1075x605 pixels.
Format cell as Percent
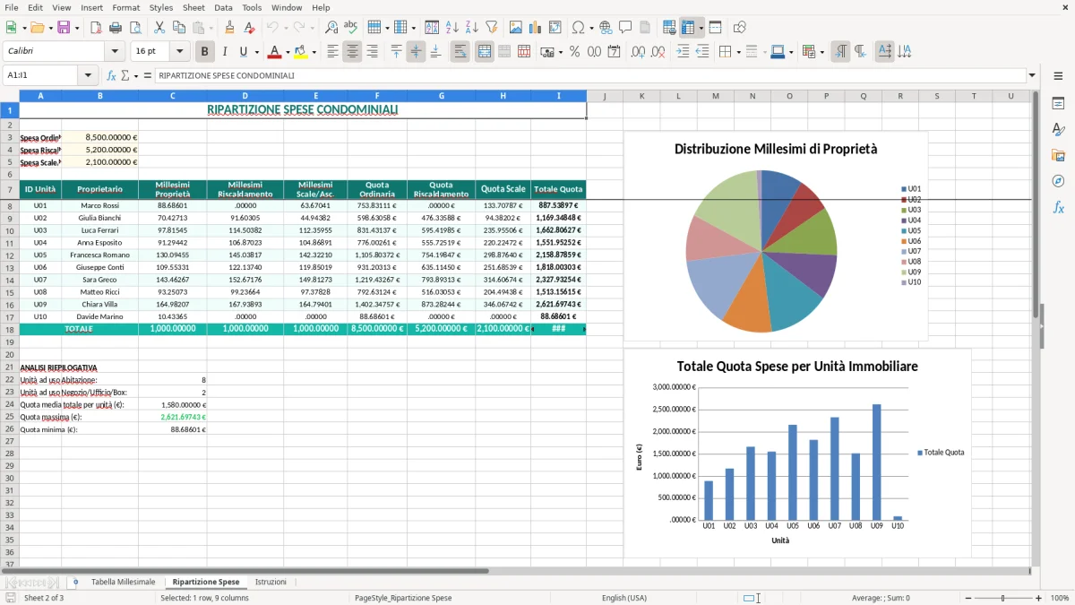(x=574, y=52)
